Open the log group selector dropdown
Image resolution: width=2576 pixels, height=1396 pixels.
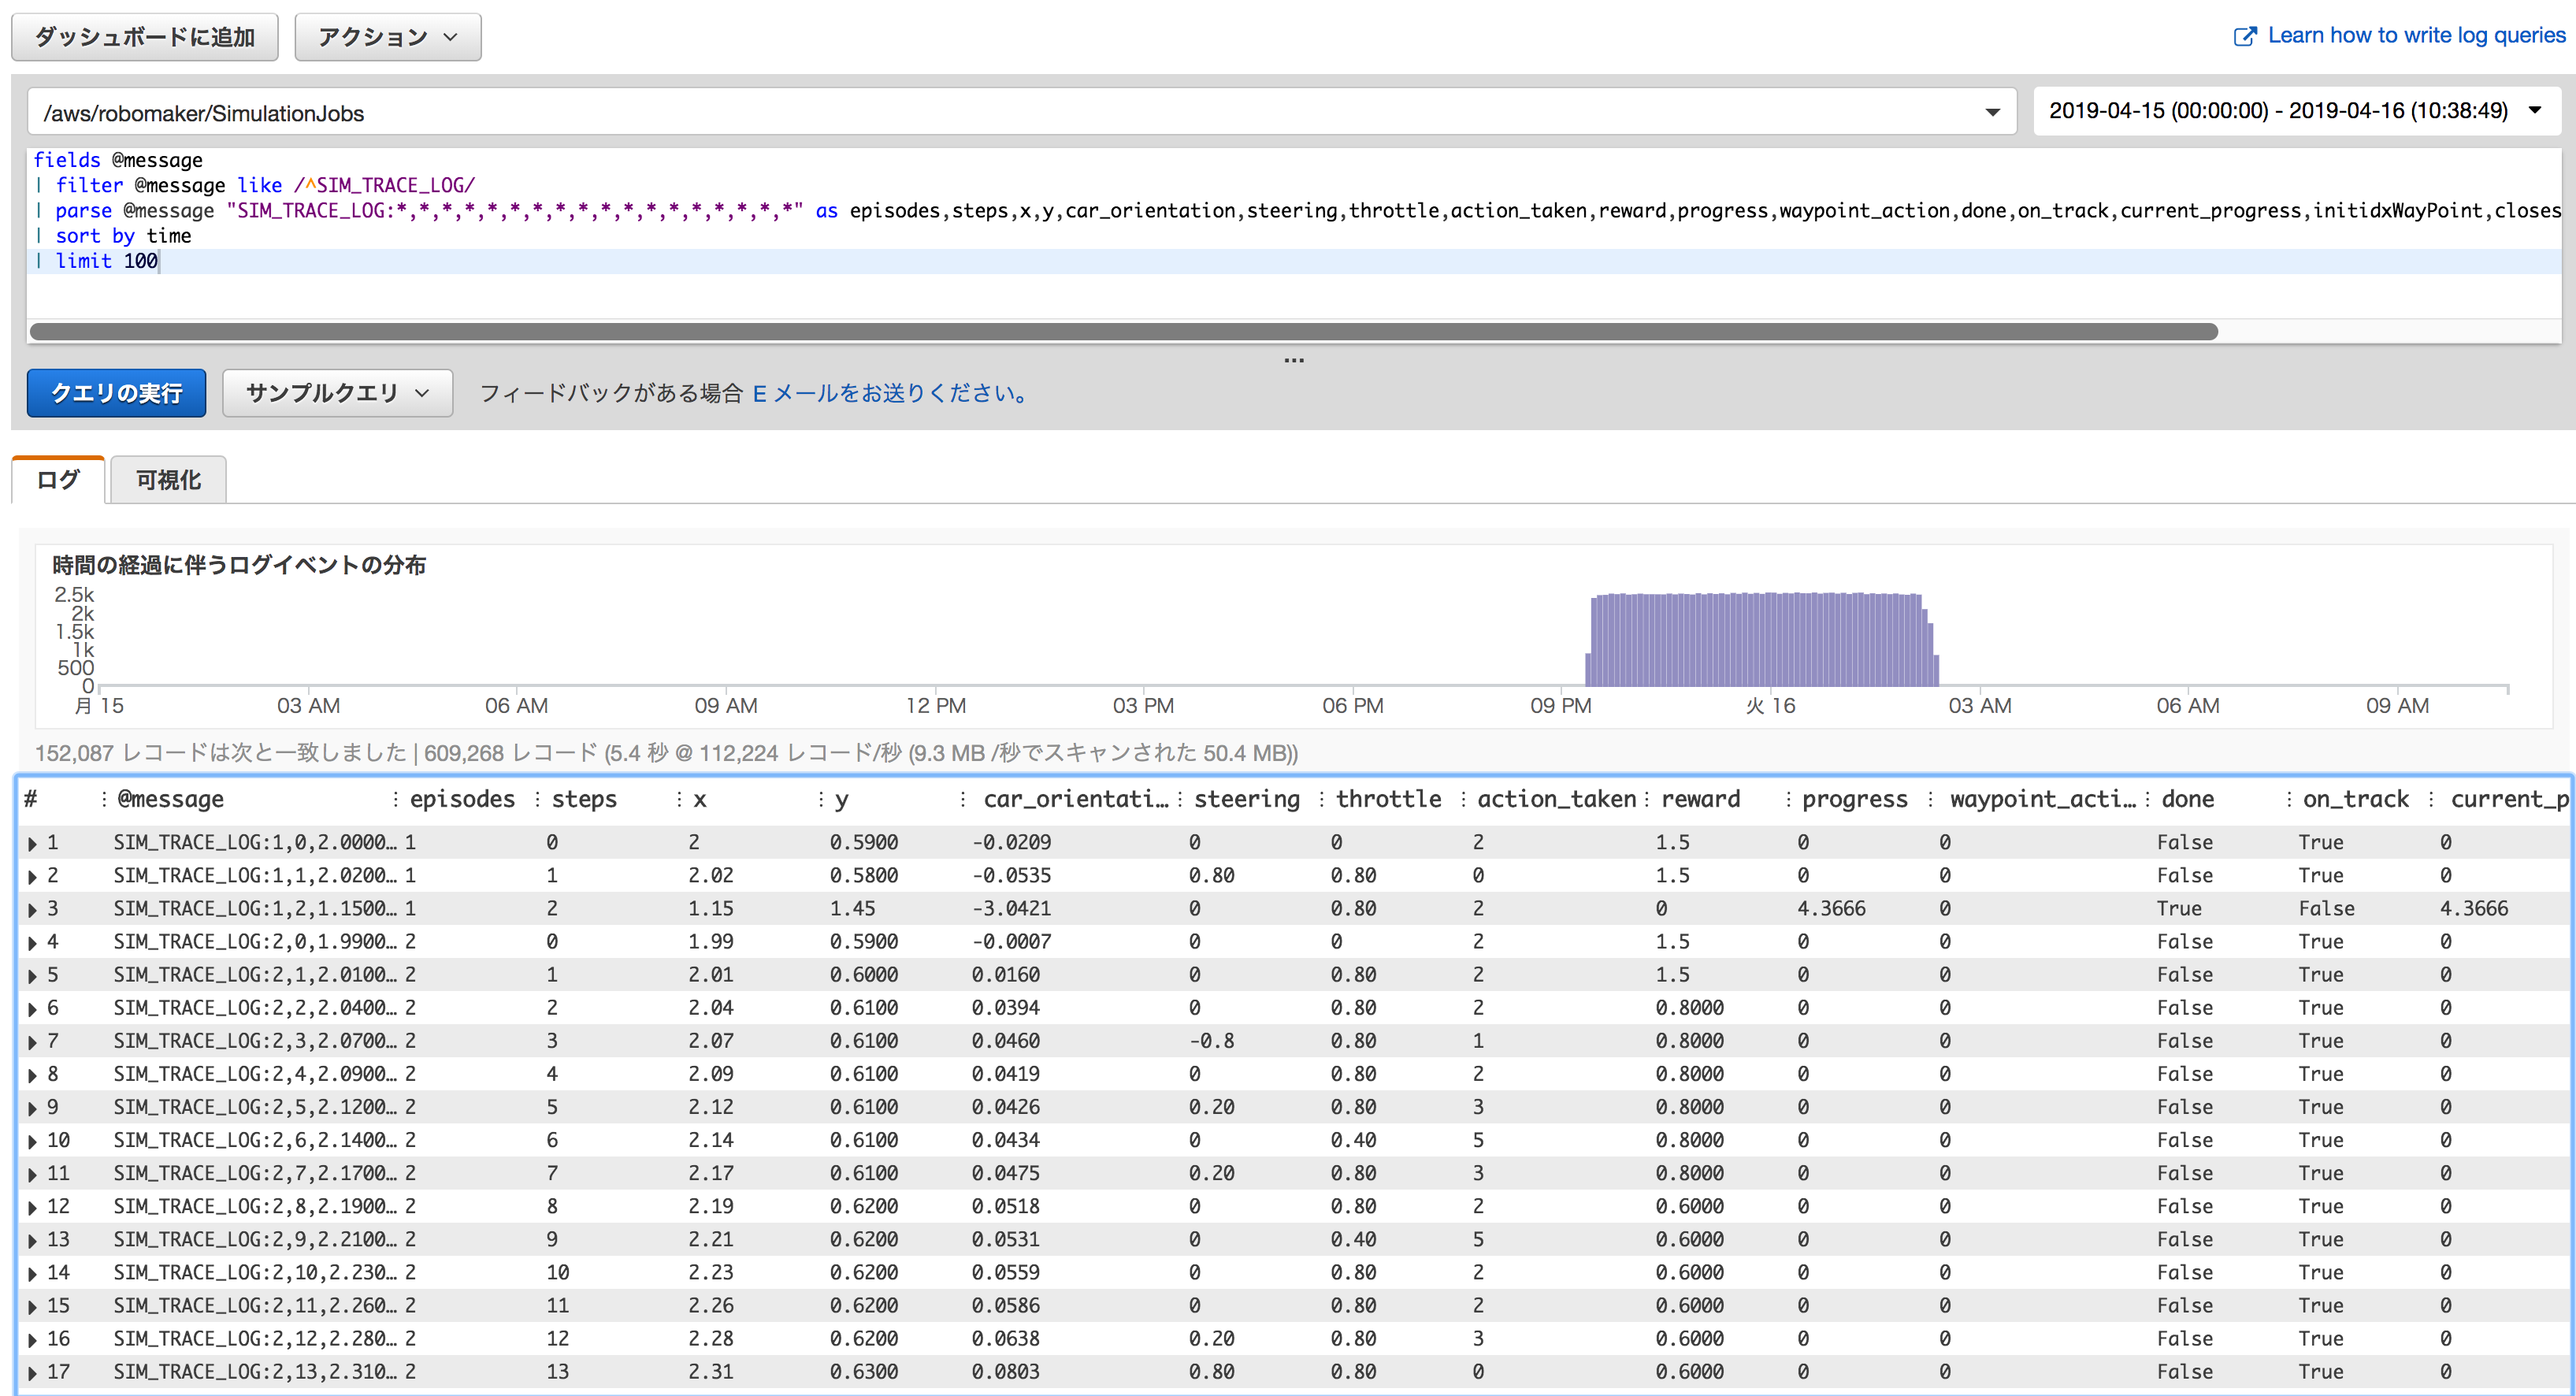1992,112
